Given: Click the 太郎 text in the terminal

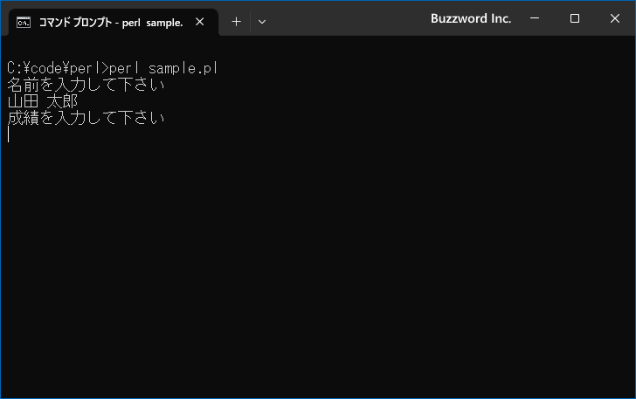Looking at the screenshot, I should (62, 101).
